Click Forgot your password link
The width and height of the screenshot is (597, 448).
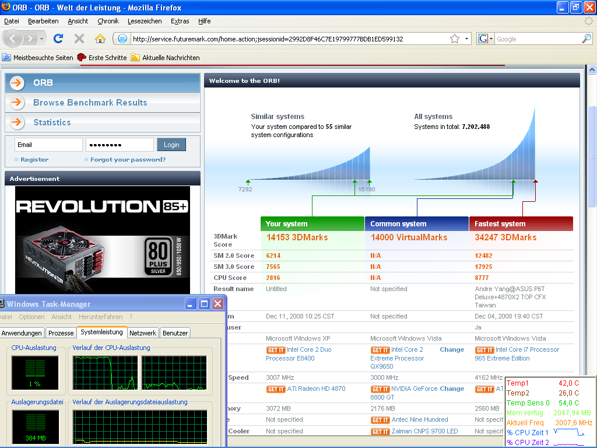[x=128, y=160]
